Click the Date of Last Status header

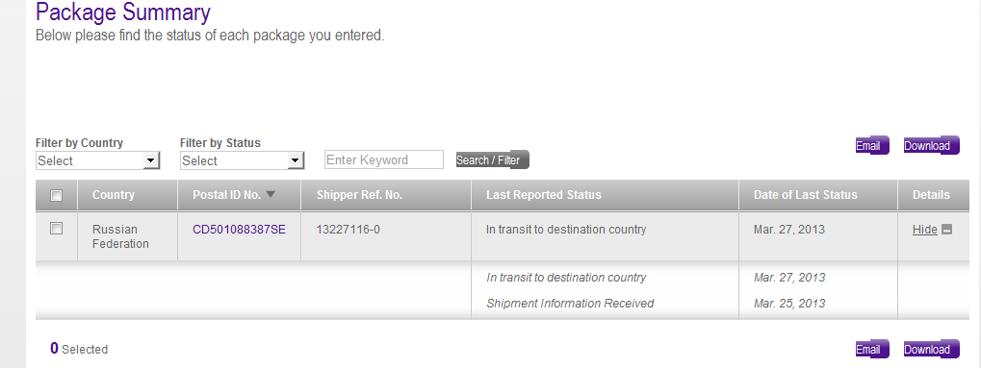805,195
